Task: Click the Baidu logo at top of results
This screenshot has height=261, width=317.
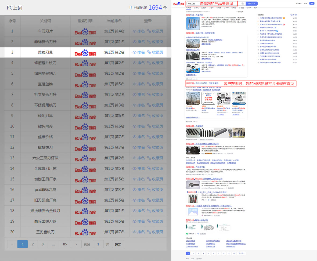Action: [179, 4]
